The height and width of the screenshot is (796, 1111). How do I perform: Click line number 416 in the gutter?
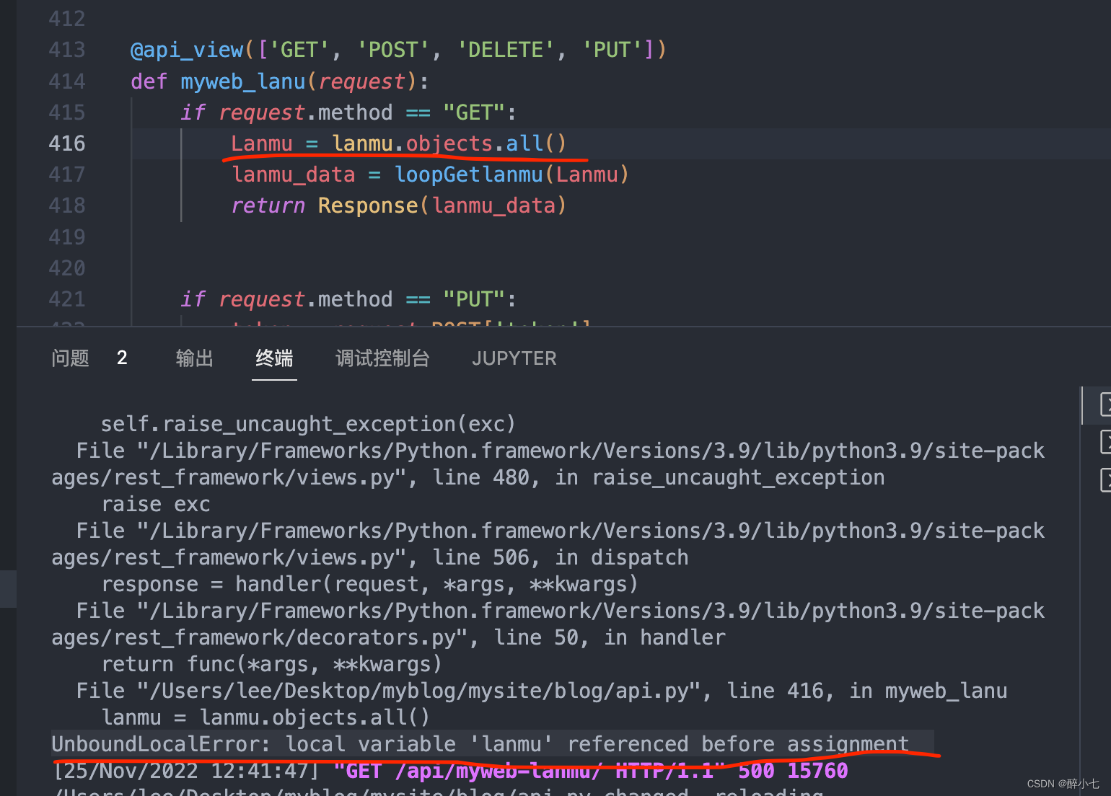pos(67,143)
